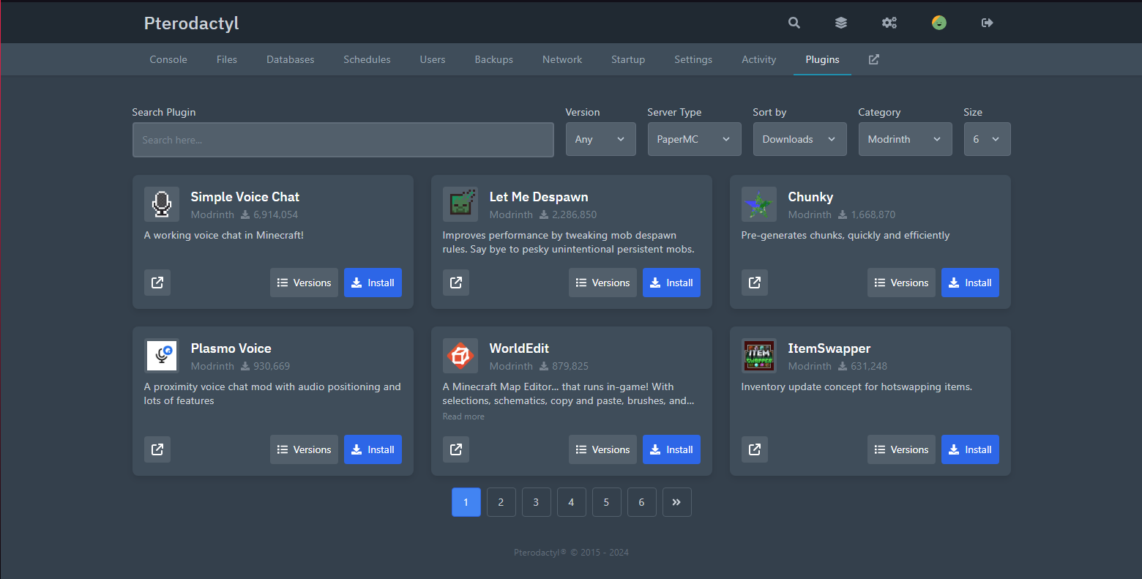Viewport: 1142px width, 579px height.
Task: Open the servers stack icon in header
Action: (841, 23)
